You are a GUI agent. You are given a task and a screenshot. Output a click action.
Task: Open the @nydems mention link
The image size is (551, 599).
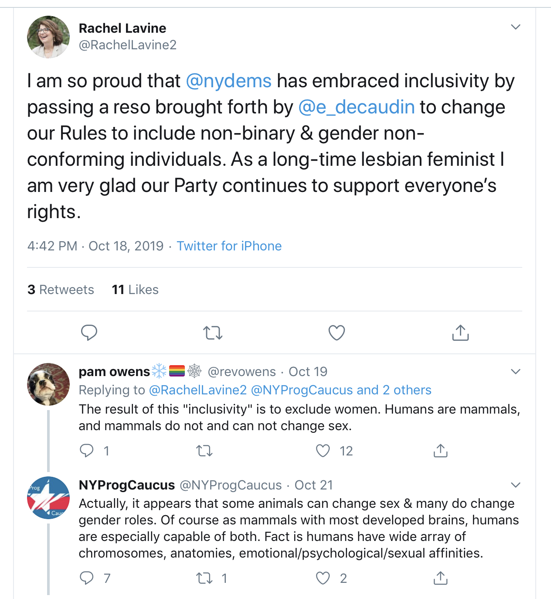228,81
